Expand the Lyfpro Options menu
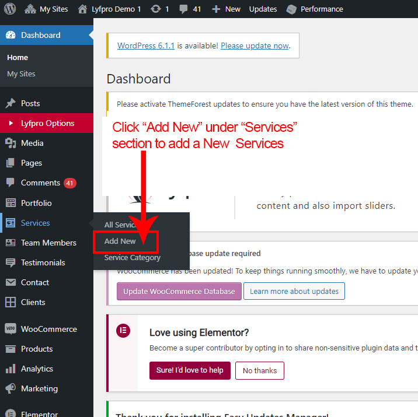This screenshot has width=418, height=417. pyautogui.click(x=47, y=123)
